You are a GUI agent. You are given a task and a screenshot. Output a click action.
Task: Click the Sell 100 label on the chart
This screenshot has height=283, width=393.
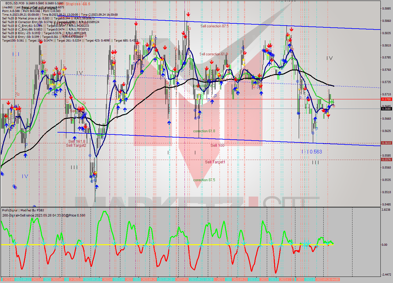click(x=217, y=145)
